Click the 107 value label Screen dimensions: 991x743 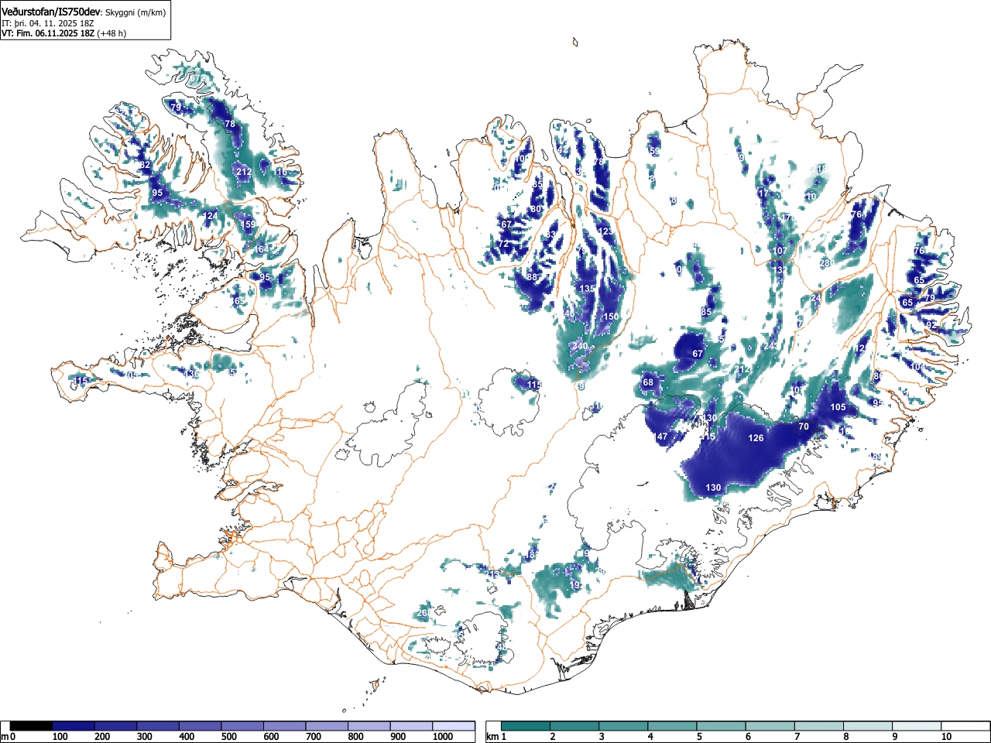(780, 252)
